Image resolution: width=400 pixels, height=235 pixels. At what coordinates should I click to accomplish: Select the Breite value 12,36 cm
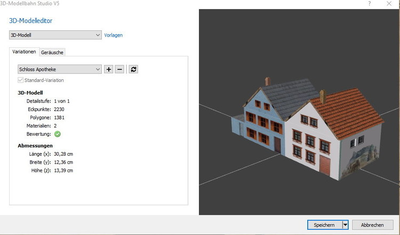63,162
